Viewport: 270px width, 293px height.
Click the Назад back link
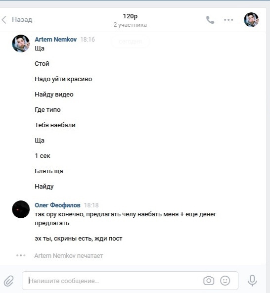coord(22,20)
